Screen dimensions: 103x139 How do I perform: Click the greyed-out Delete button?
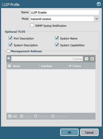pyautogui.click(x=26, y=116)
